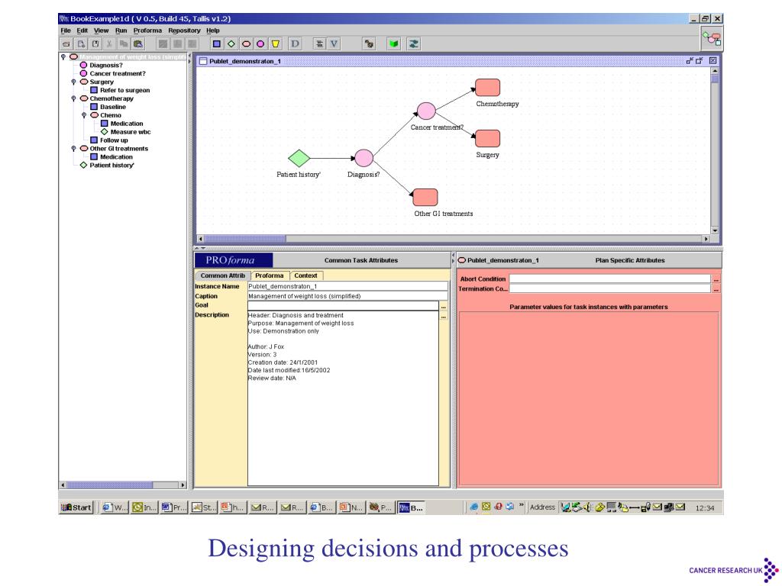Click the Patient history diamond in diagram
Viewport: 782px width, 586px height.
point(299,158)
